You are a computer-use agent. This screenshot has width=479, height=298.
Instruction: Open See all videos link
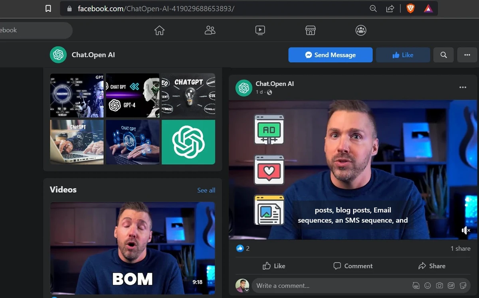[x=206, y=190]
